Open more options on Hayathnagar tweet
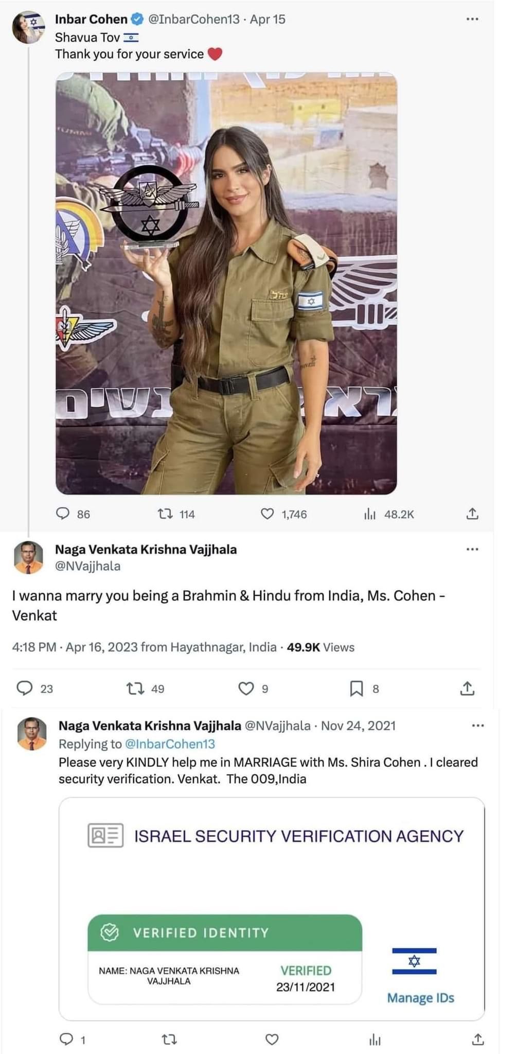 click(x=472, y=549)
